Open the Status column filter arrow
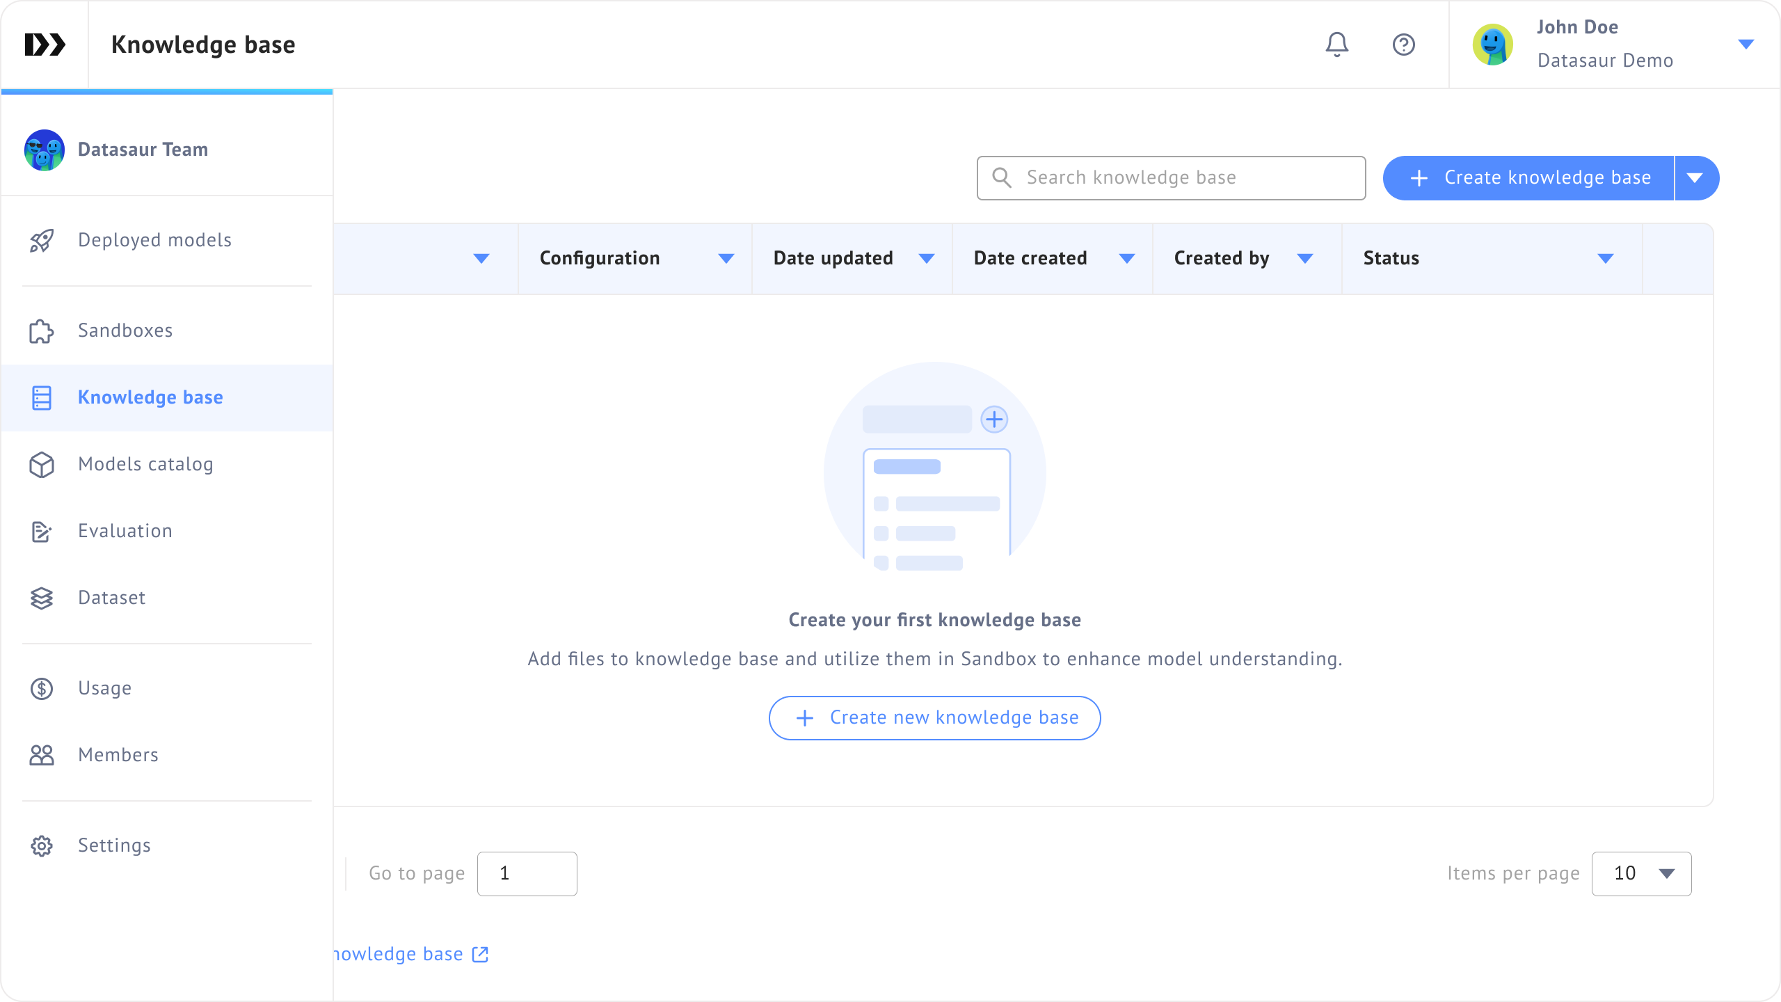This screenshot has height=1002, width=1781. [x=1605, y=259]
